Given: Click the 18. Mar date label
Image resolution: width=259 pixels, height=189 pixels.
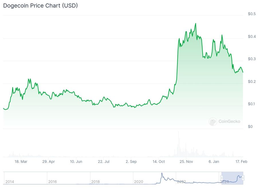Looking at the screenshot, I should [21, 162].
